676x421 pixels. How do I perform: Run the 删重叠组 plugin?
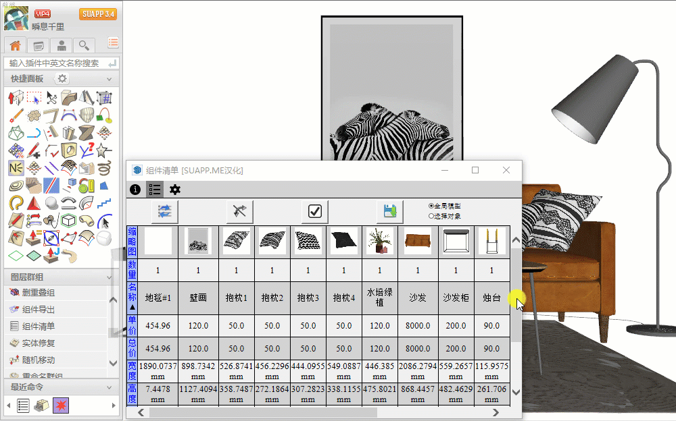(x=55, y=293)
